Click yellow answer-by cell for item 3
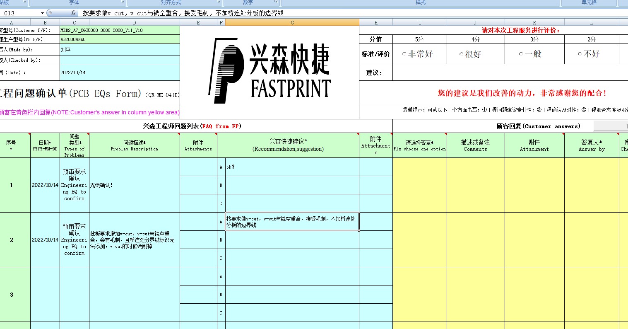628x329 pixels. pos(592,295)
